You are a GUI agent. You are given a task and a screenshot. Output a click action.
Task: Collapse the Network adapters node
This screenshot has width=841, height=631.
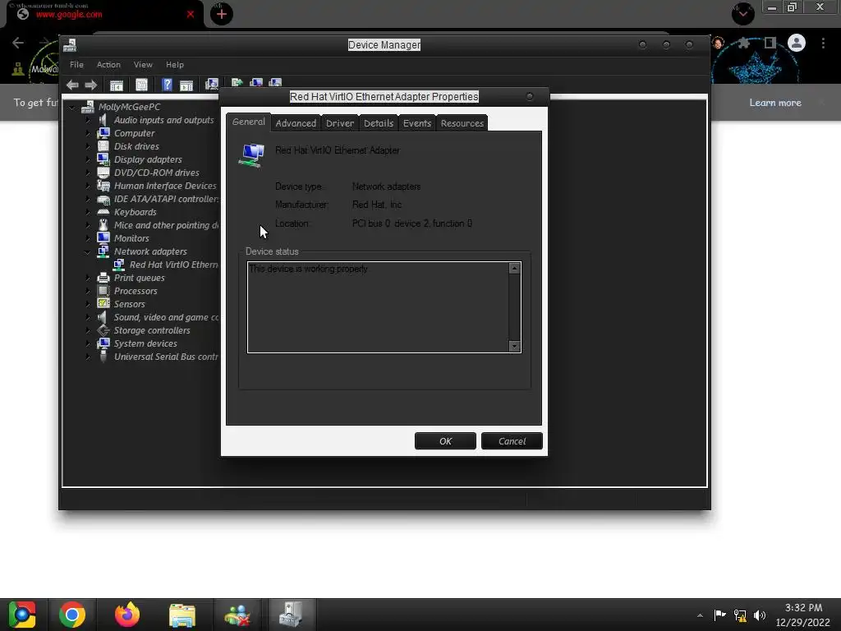(x=88, y=251)
